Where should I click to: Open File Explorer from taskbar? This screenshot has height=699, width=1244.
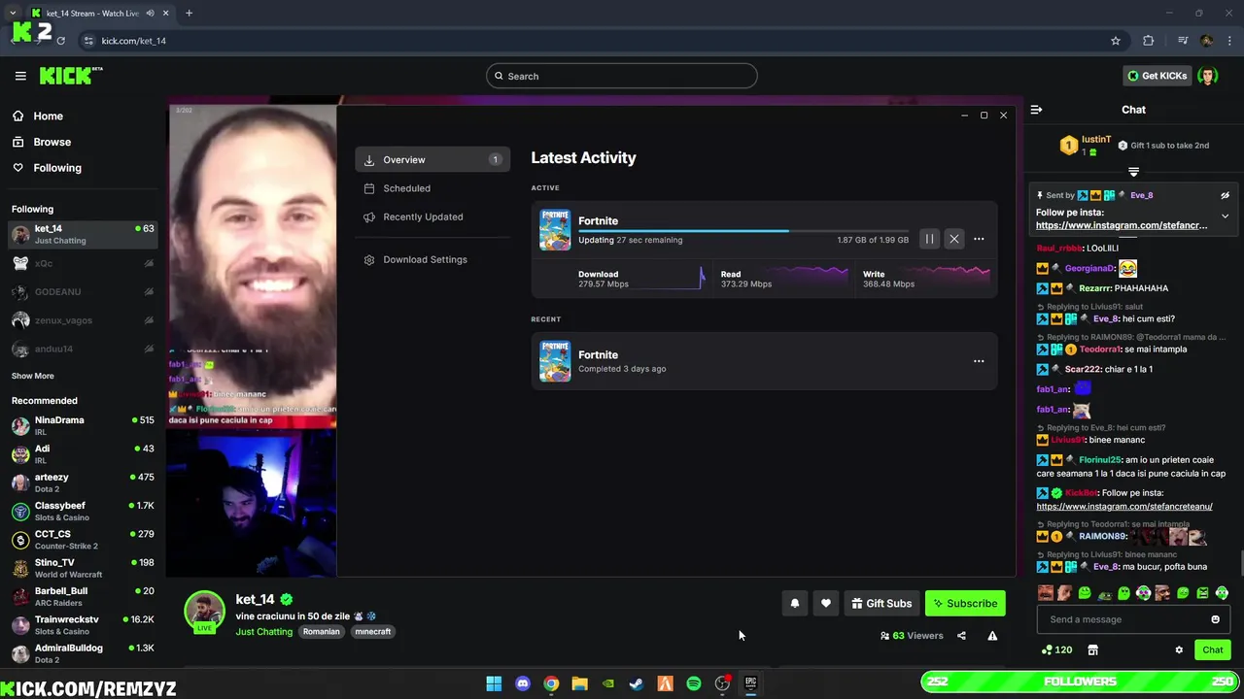(x=580, y=683)
